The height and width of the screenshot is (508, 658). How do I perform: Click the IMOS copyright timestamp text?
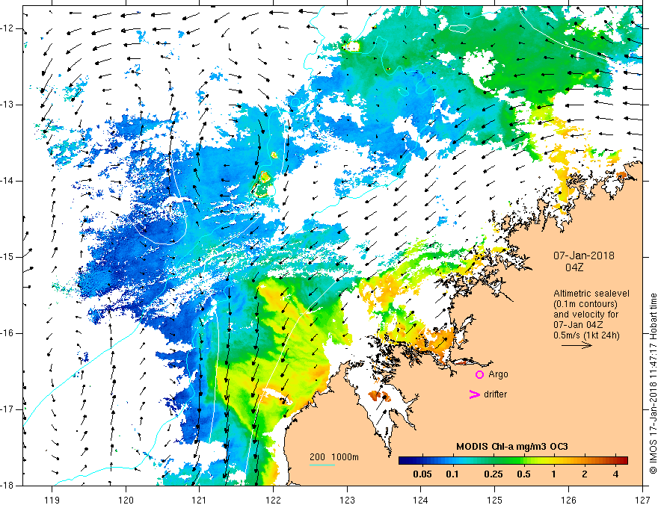(653, 383)
